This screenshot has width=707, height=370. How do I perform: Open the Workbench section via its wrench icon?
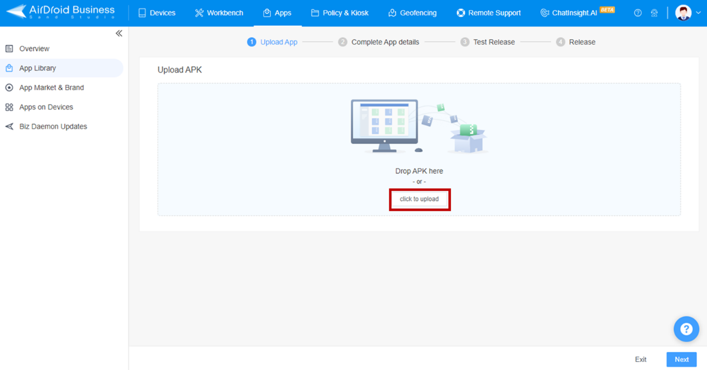199,12
